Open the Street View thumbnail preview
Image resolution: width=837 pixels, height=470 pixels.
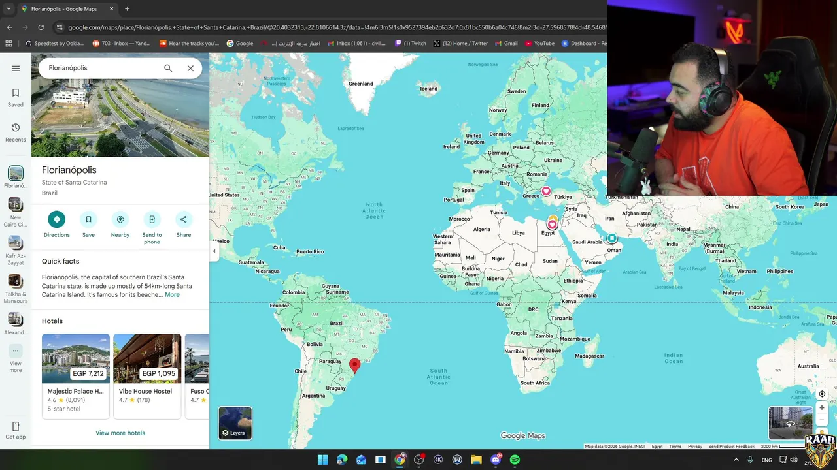tap(791, 423)
